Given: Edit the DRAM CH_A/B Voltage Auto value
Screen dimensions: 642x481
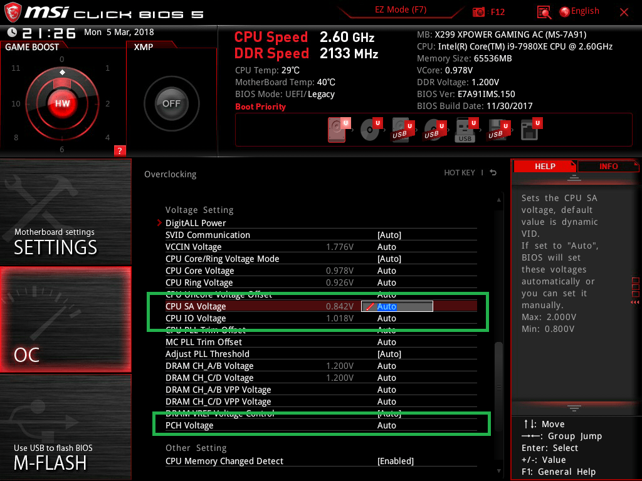Looking at the screenshot, I should coord(386,366).
